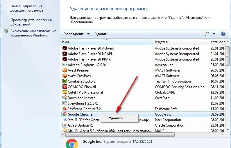This screenshot has width=231, height=148.
Task: Click the Mail.Ru Agent icon
Action: coord(65,130)
